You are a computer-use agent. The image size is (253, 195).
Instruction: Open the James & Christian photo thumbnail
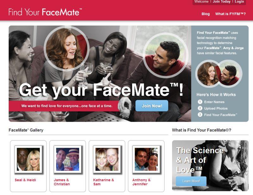tap(68, 159)
